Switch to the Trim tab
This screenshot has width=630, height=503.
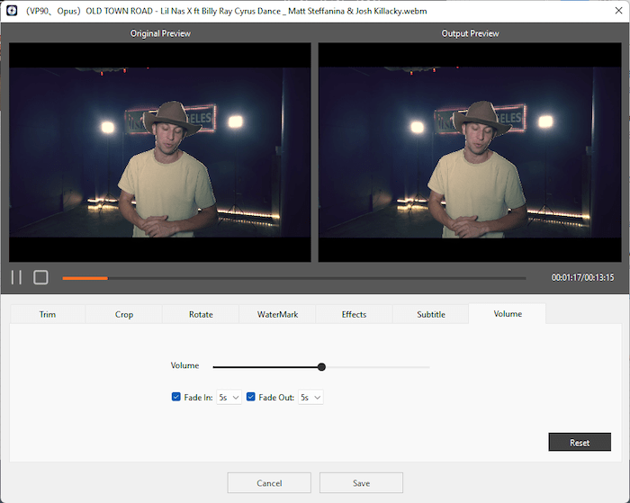click(48, 314)
